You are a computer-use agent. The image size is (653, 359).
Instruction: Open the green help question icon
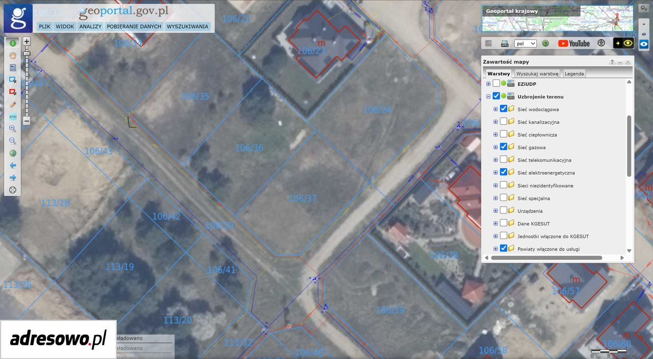pos(545,44)
